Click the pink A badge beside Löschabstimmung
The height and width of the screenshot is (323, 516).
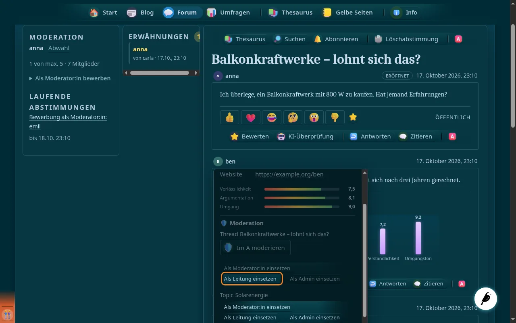point(458,39)
